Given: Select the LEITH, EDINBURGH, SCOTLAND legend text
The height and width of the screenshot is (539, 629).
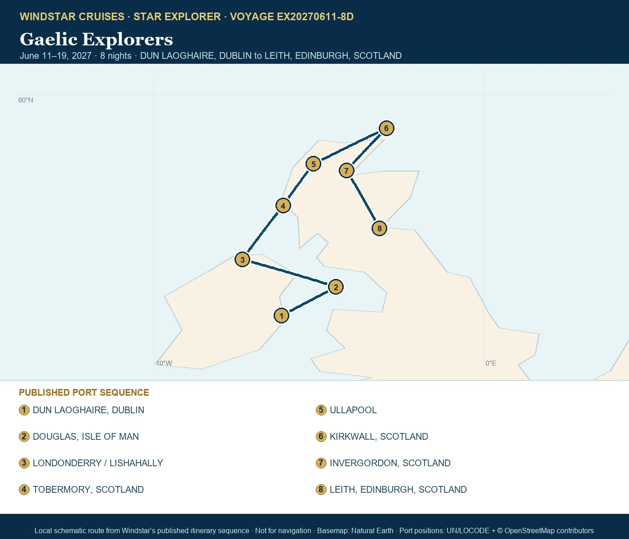Looking at the screenshot, I should (x=398, y=490).
